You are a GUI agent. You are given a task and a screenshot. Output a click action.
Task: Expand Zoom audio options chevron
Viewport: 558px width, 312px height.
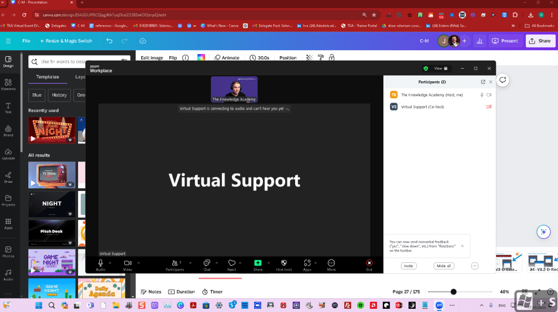(110, 263)
